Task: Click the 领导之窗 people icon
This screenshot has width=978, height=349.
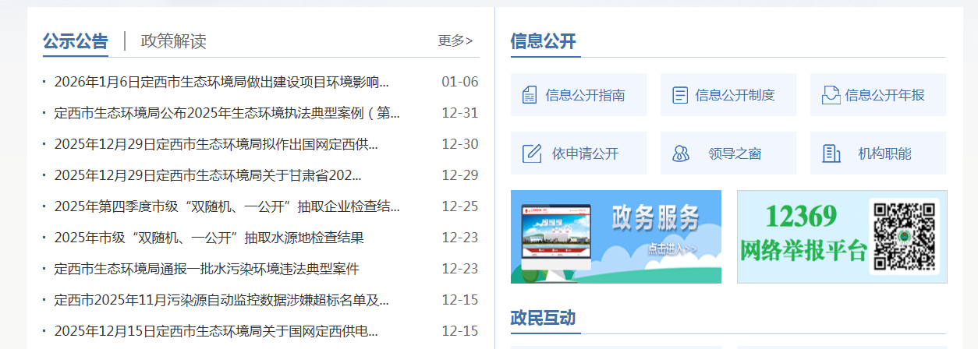Action: [x=681, y=153]
